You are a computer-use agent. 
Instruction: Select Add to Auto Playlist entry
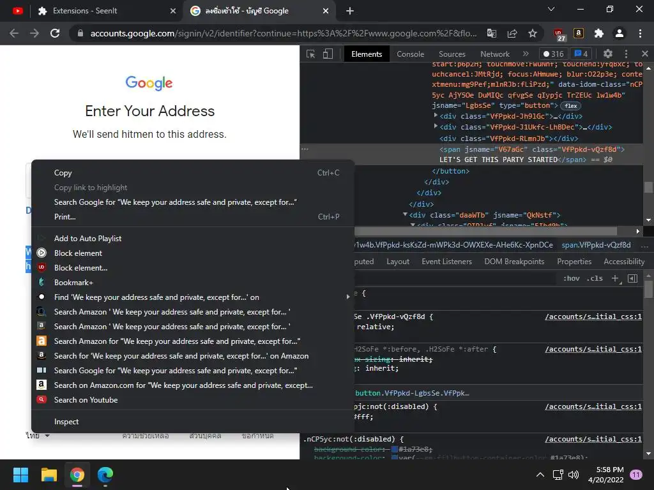point(193,239)
